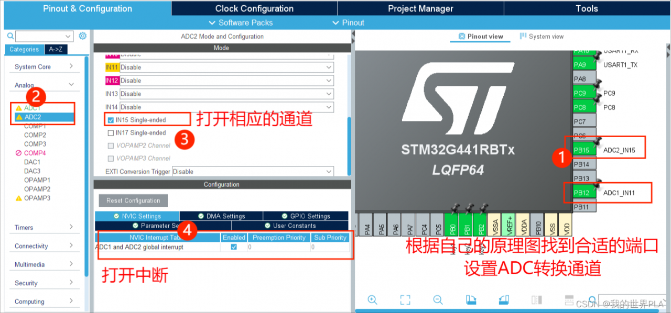671x313 pixels.
Task: Zoom out of the pinout chip view
Action: (438, 300)
